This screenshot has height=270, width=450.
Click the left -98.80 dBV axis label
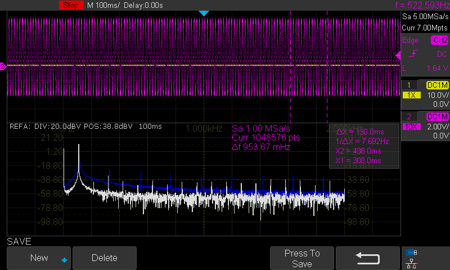(50, 222)
